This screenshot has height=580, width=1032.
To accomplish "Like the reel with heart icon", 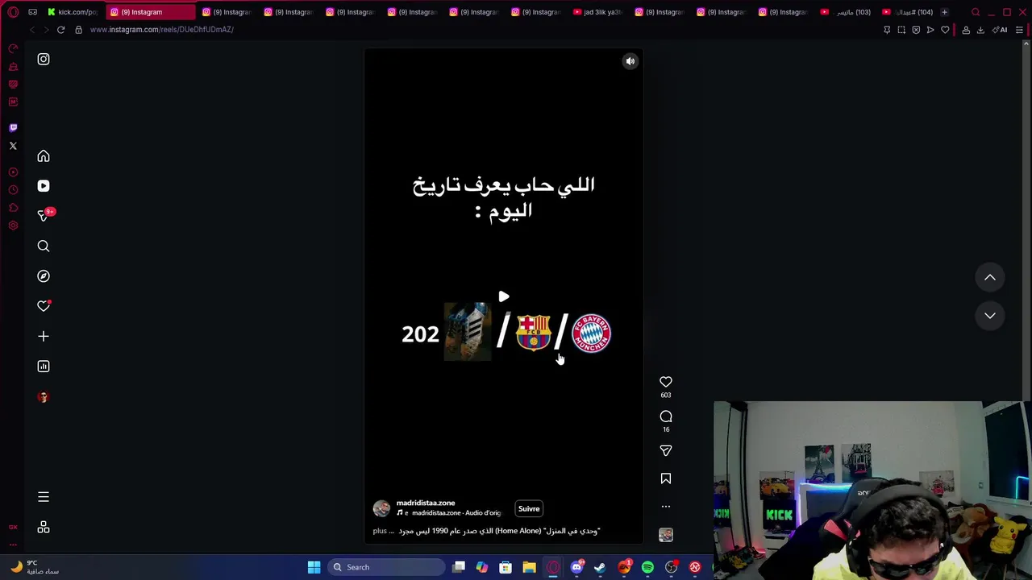I will 666,382.
